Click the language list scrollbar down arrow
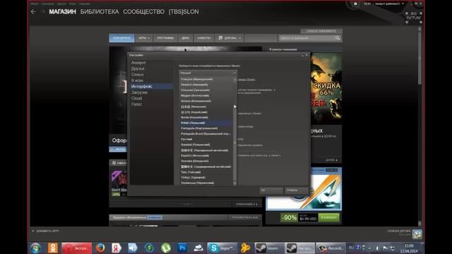This screenshot has width=452, height=254. [234, 183]
